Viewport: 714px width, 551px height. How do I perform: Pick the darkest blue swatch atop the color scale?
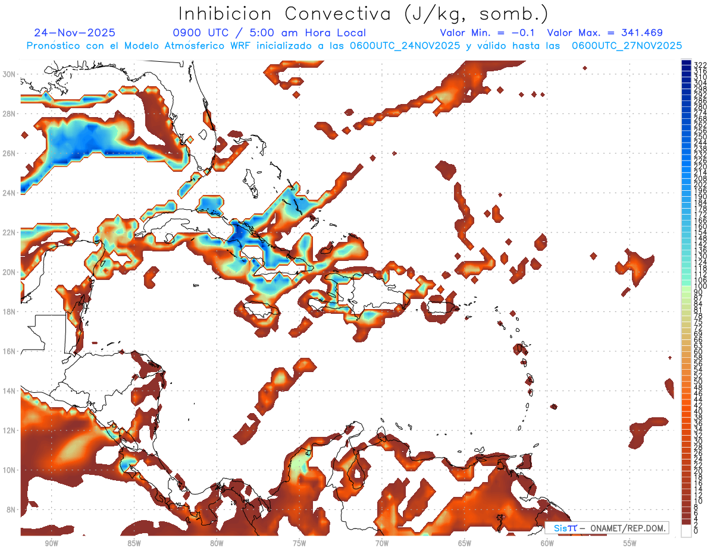coord(686,62)
